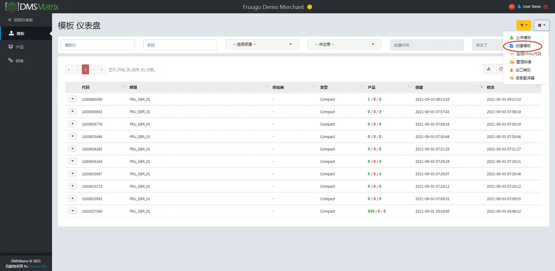Open the 选择频道 dropdown

263,44
